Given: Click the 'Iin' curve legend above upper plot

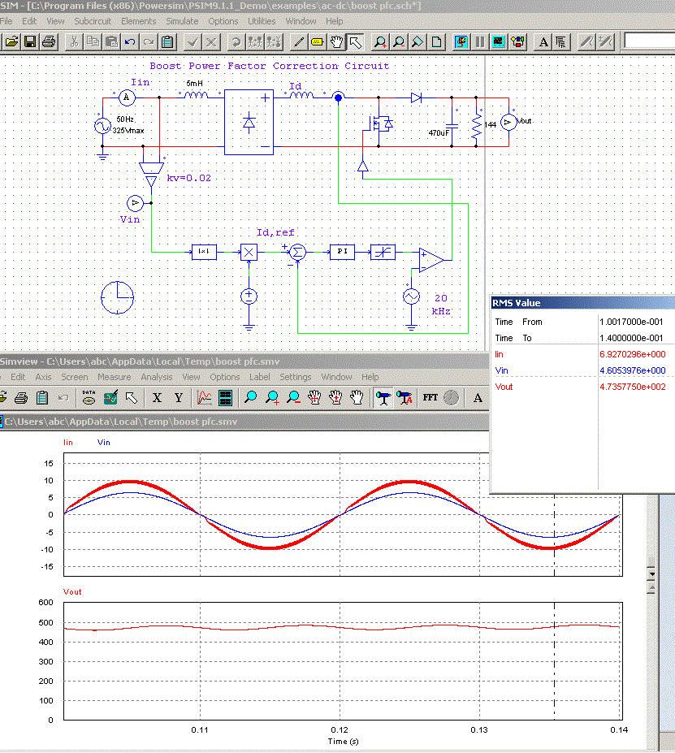Looking at the screenshot, I should pos(68,442).
